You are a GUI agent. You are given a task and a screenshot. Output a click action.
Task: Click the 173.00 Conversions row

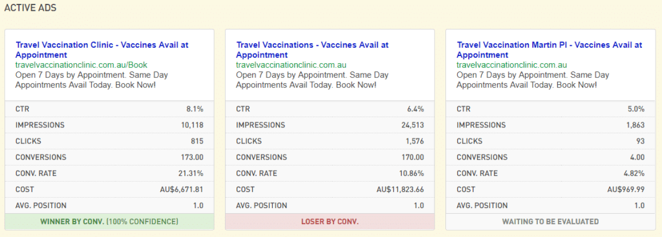coord(109,157)
